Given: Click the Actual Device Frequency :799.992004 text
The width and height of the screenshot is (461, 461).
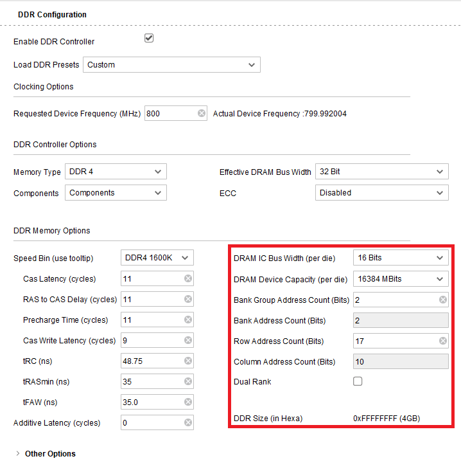Looking at the screenshot, I should pos(279,114).
